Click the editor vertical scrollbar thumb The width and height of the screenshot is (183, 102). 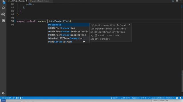(182, 81)
